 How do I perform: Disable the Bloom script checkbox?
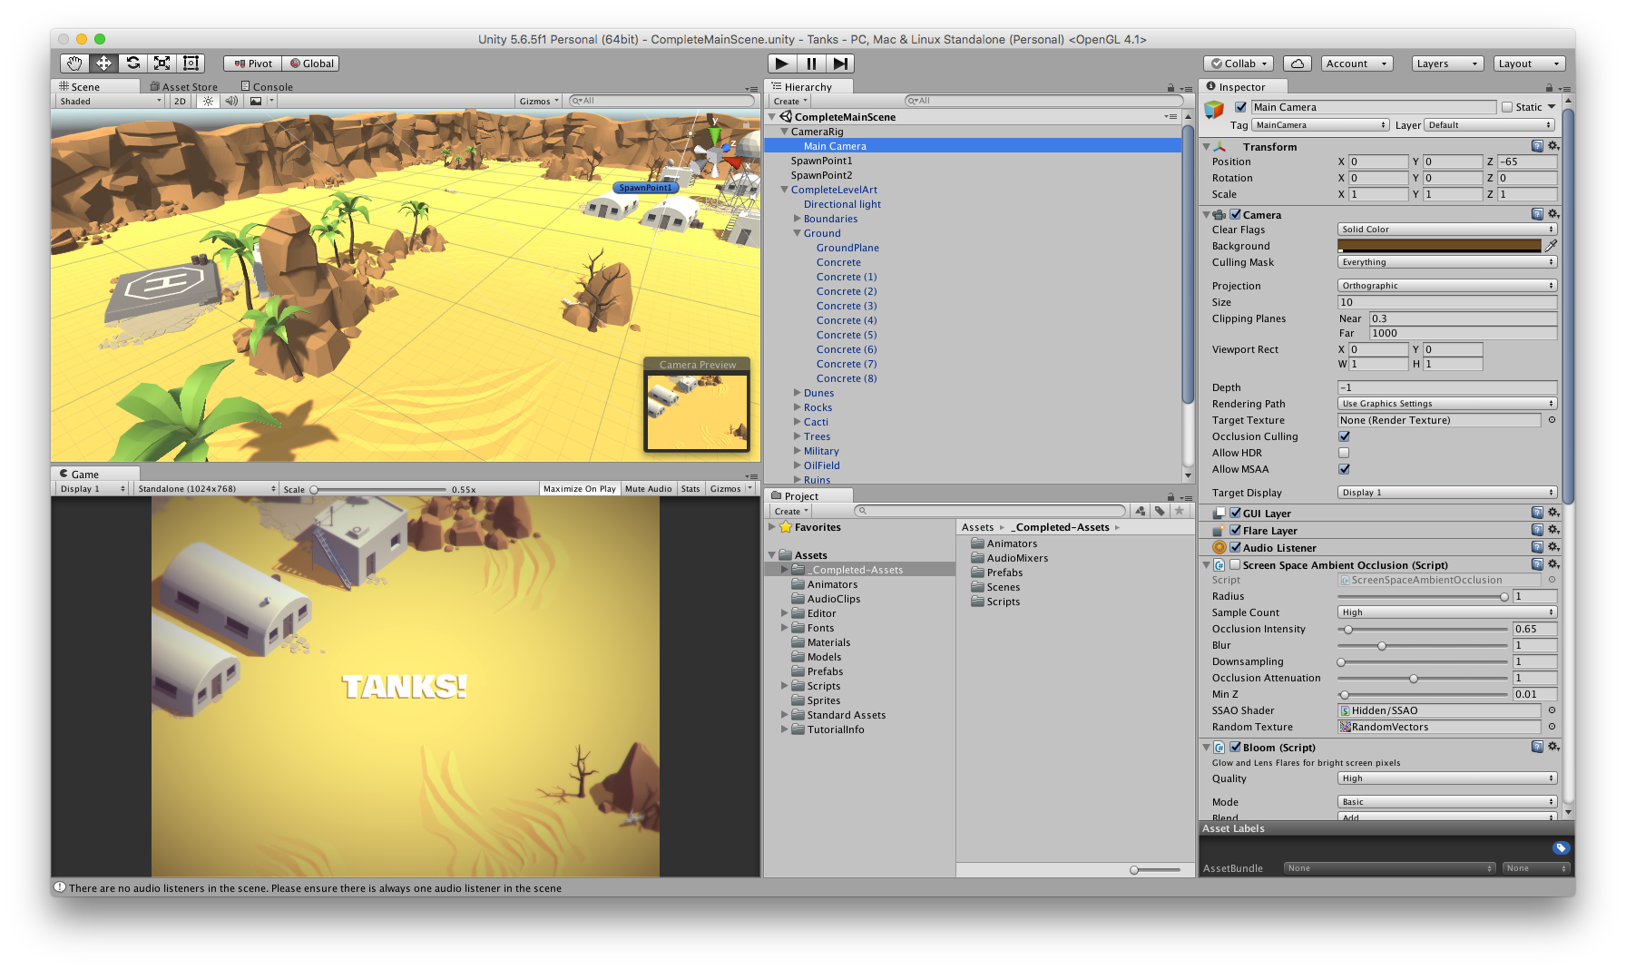click(x=1235, y=747)
